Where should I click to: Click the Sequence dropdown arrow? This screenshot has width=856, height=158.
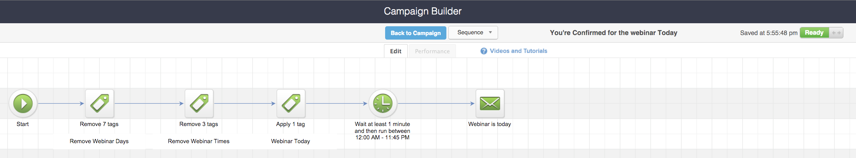490,33
